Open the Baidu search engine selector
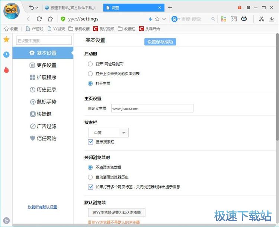279x227 pixels. 176,19
